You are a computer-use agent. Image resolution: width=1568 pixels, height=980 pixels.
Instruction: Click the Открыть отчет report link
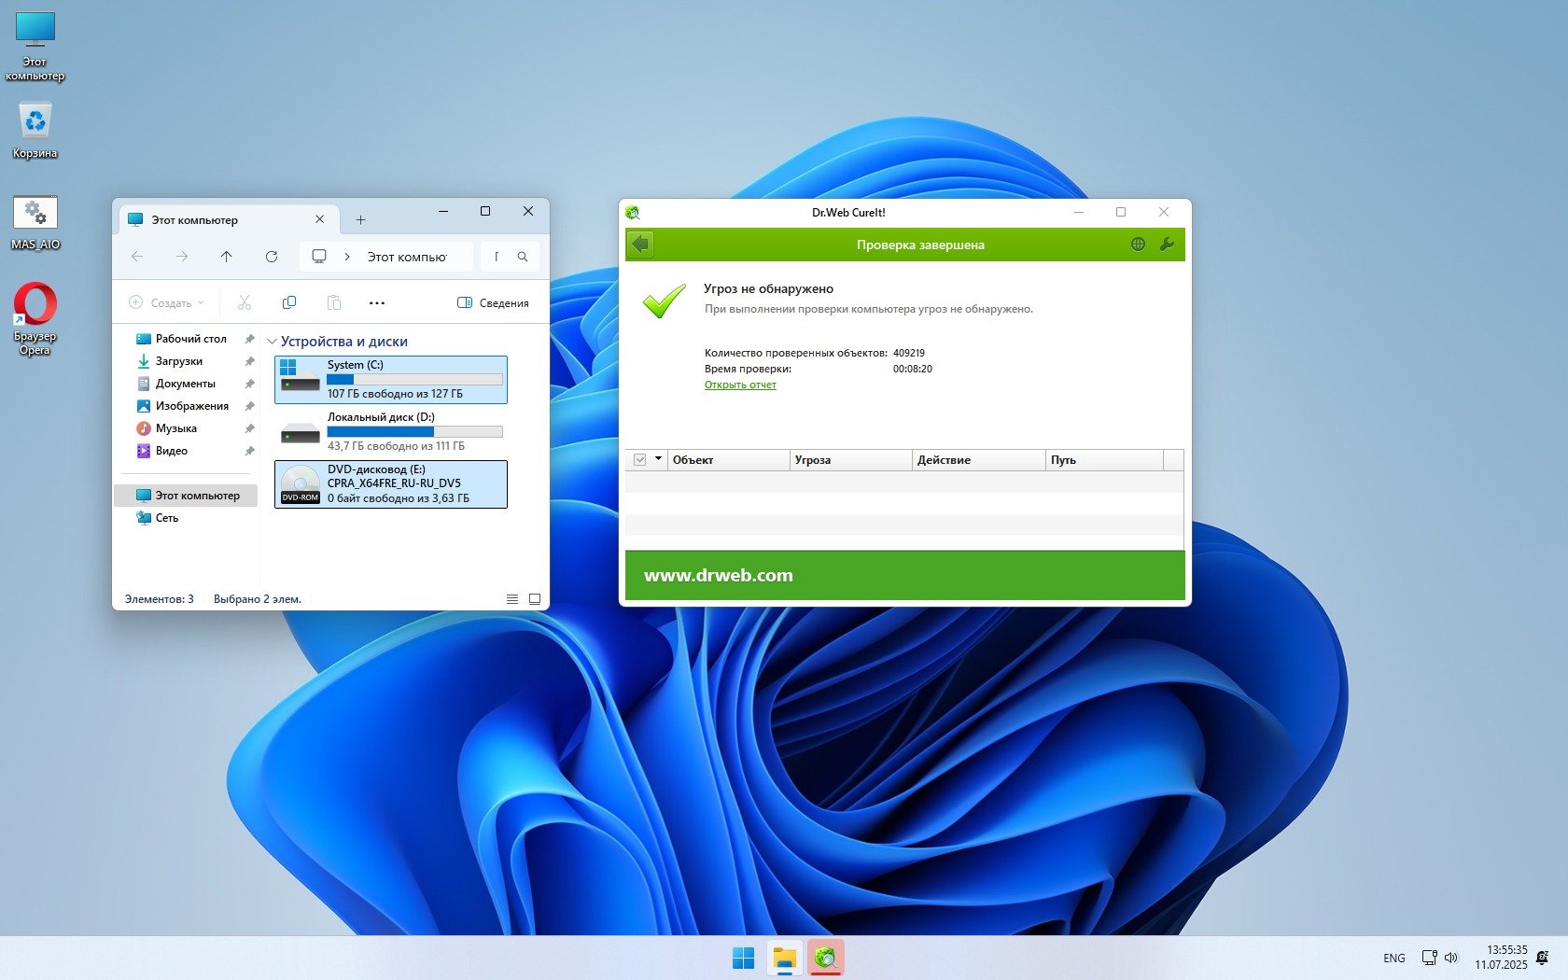point(740,385)
